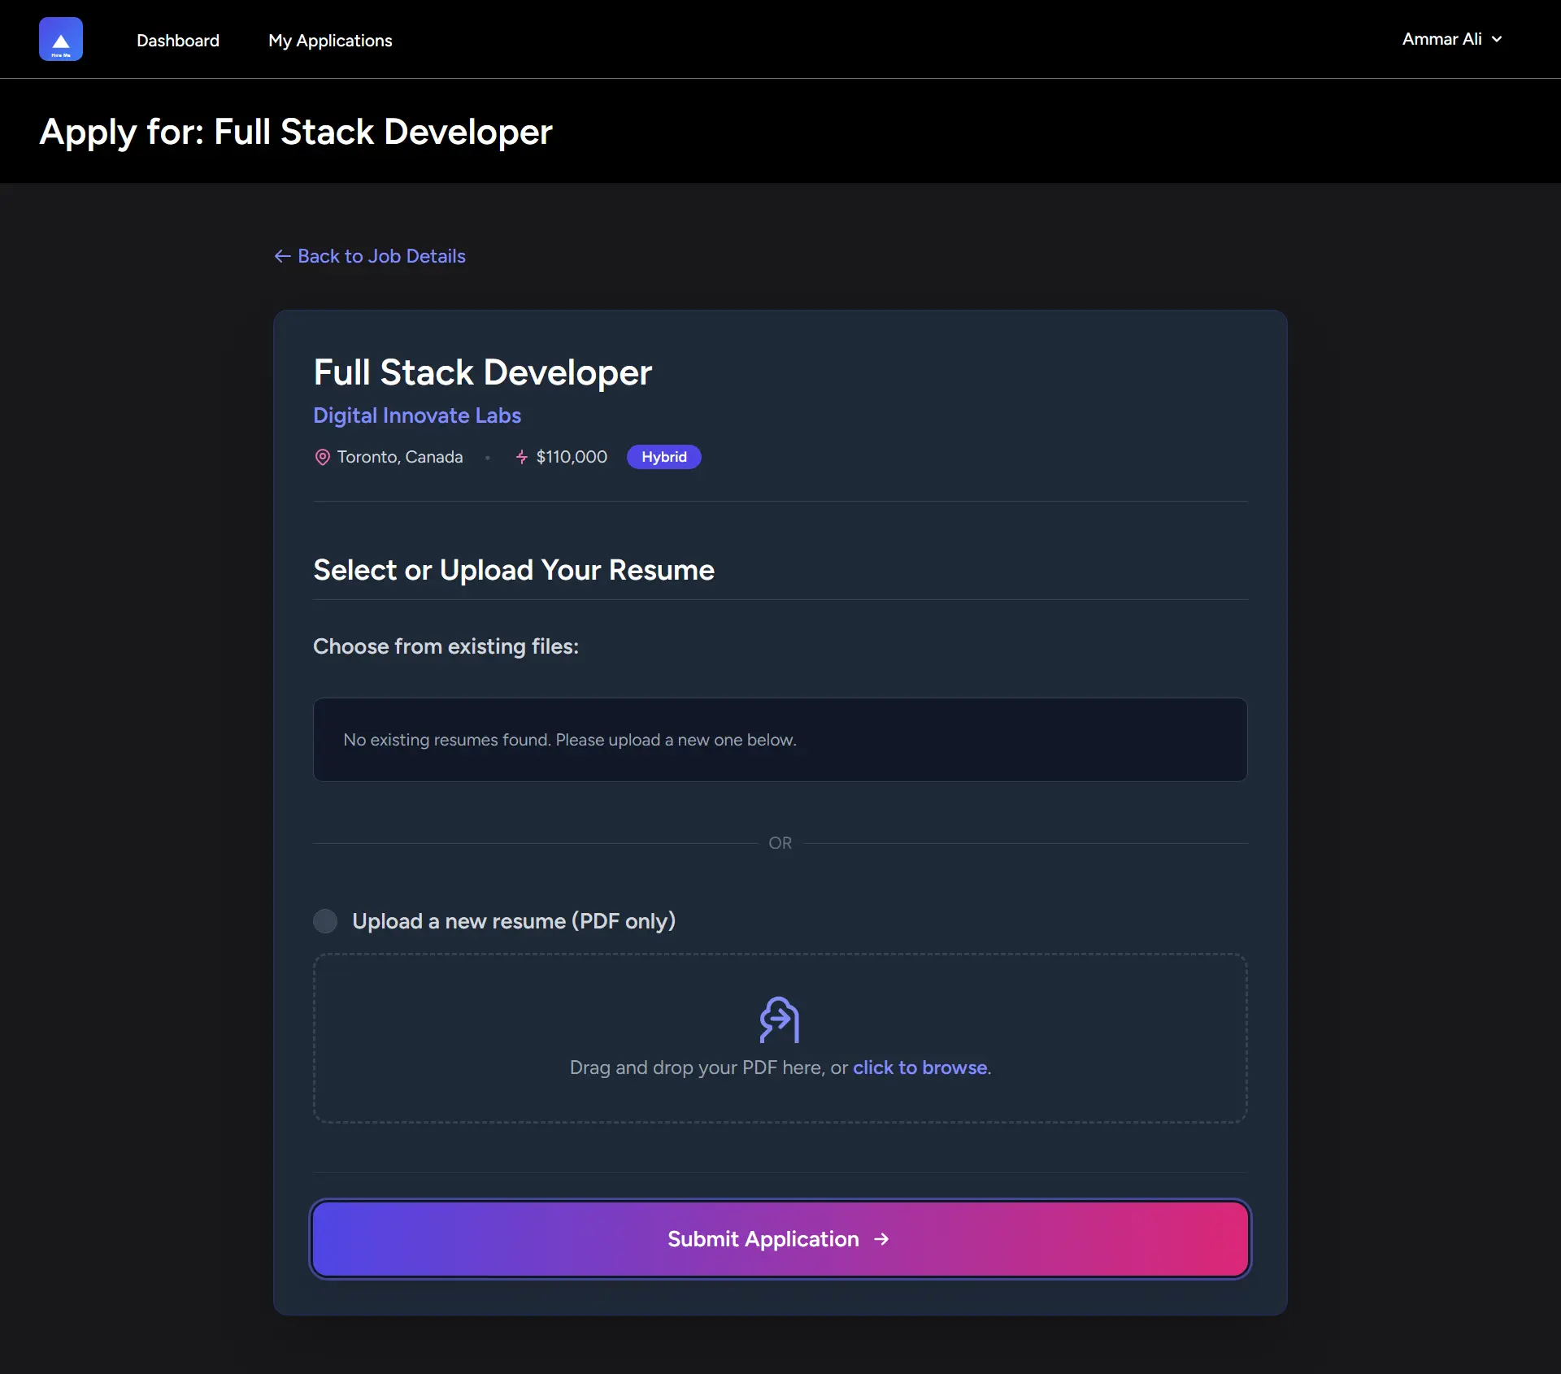Click the 'click to browse' link
Image resolution: width=1561 pixels, height=1374 pixels.
[920, 1067]
